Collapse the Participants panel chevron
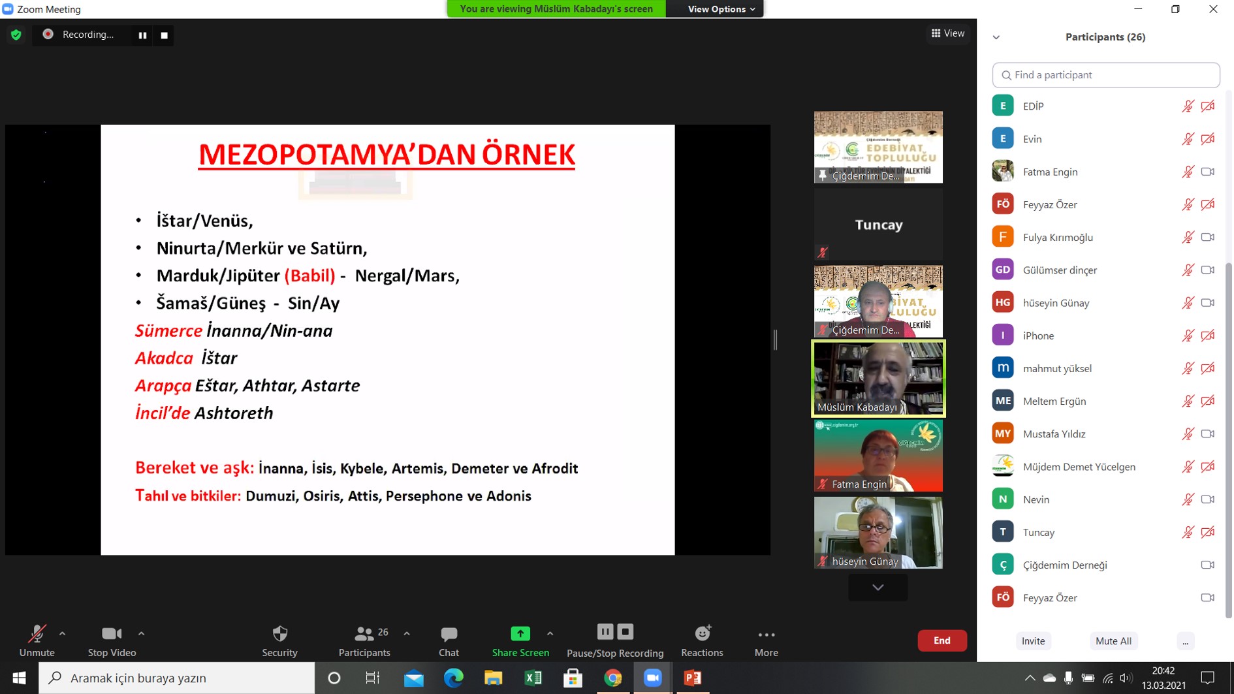This screenshot has height=694, width=1234. click(x=996, y=37)
